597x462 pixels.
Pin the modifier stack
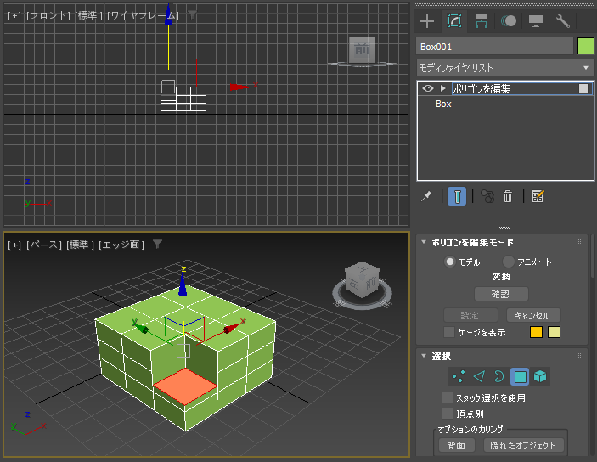pyautogui.click(x=426, y=196)
